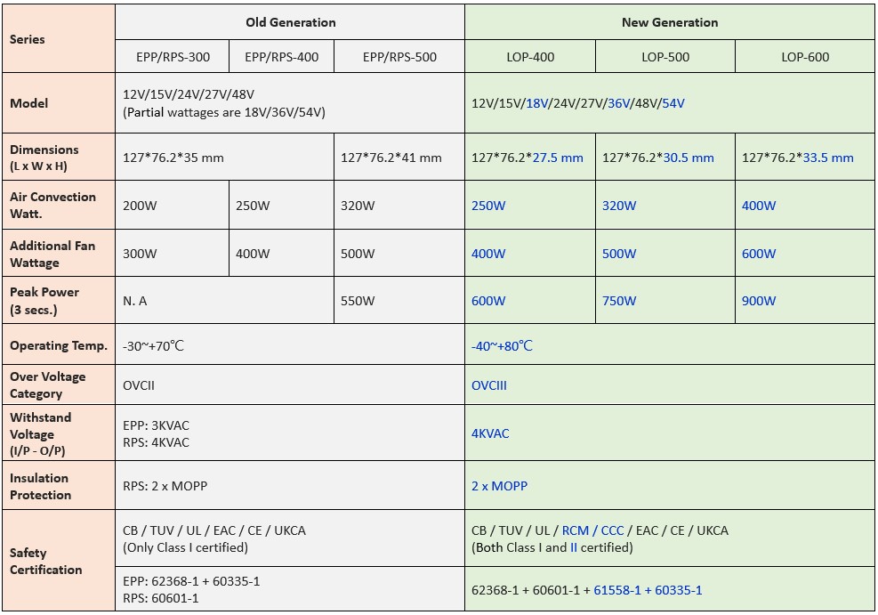878x615 pixels.
Task: Click the Old Generation header cell
Action: pyautogui.click(x=290, y=22)
